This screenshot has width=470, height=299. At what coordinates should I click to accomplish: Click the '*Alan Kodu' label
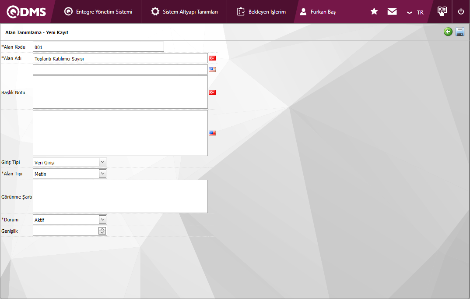[14, 47]
